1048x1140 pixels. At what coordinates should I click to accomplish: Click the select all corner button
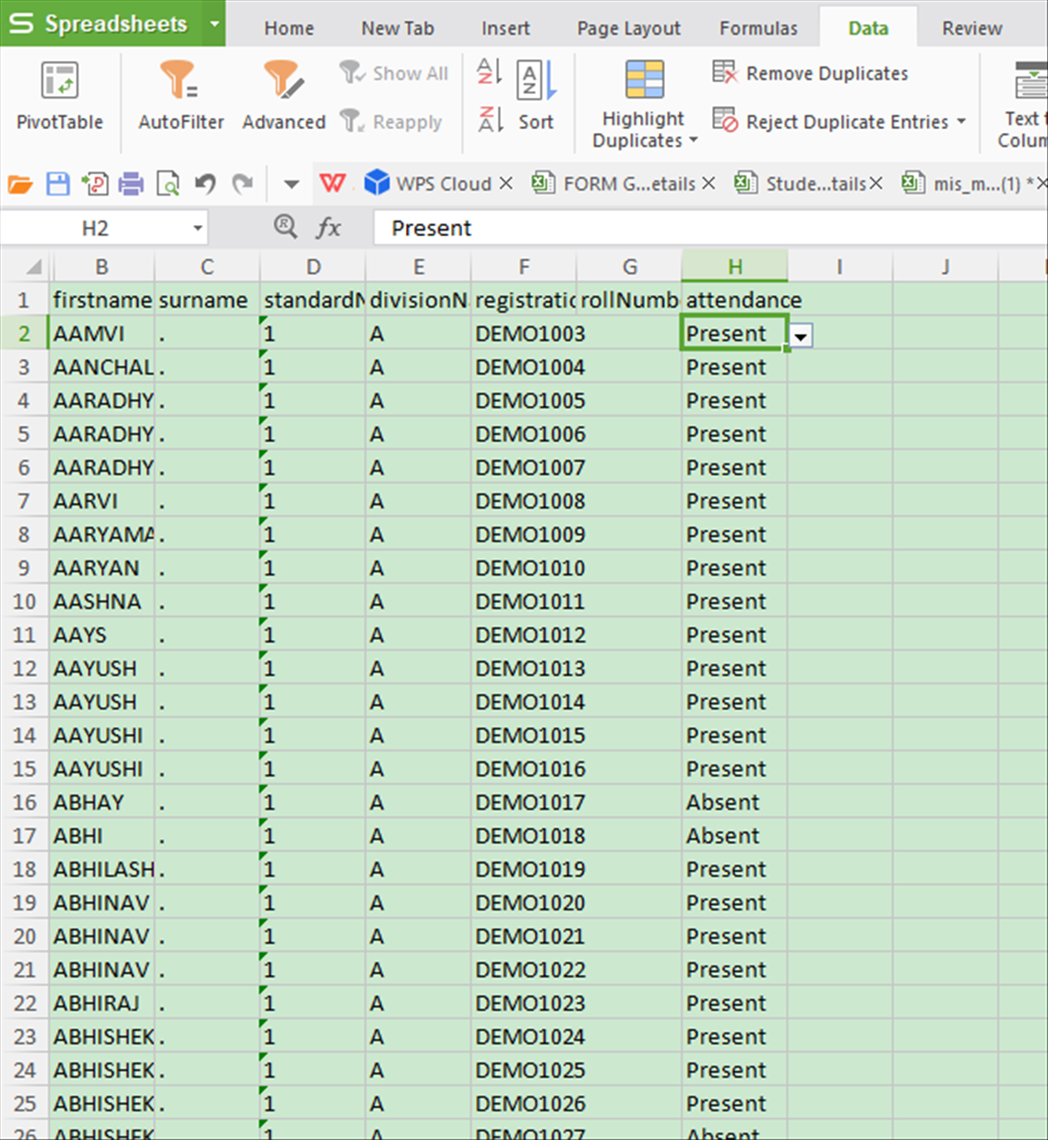[25, 267]
